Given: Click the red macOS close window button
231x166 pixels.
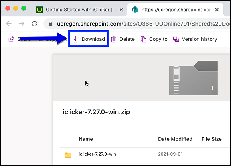Looking at the screenshot, I should (x=8, y=8).
